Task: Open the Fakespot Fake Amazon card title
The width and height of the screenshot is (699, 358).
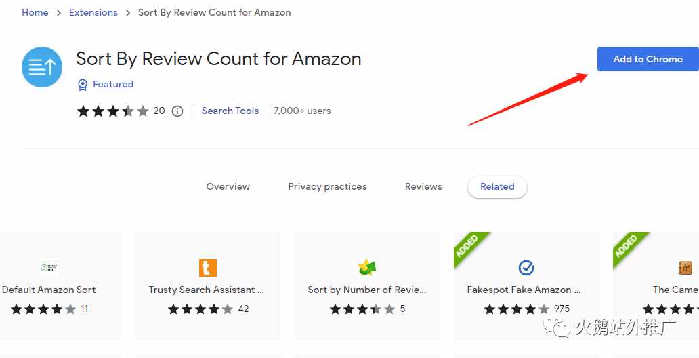Action: [x=524, y=290]
